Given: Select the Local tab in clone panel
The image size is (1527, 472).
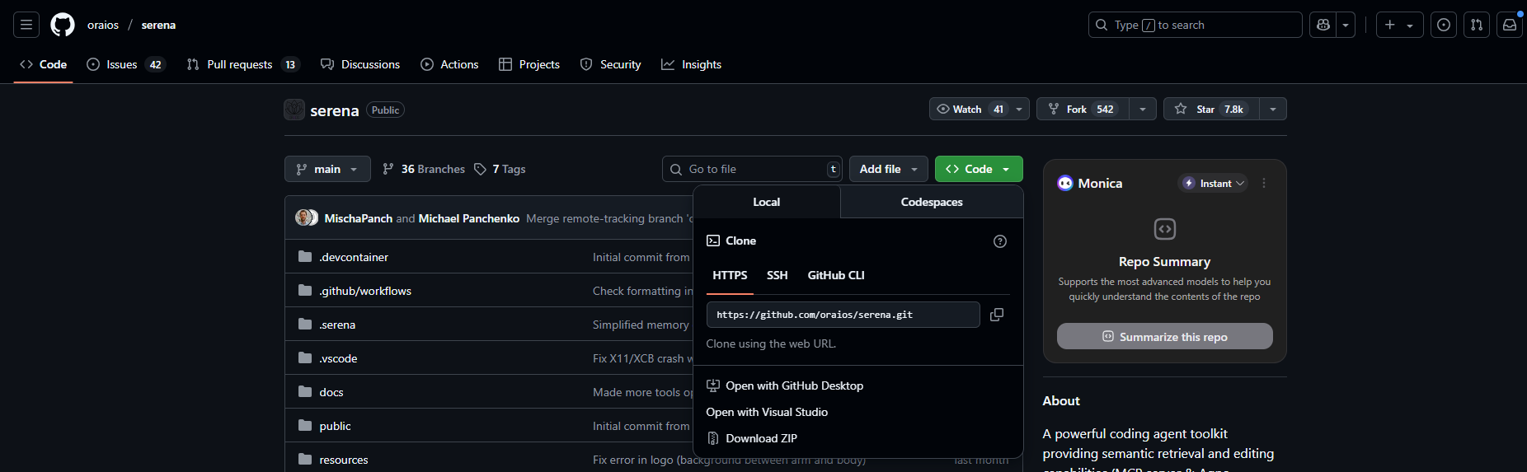Looking at the screenshot, I should 767,202.
